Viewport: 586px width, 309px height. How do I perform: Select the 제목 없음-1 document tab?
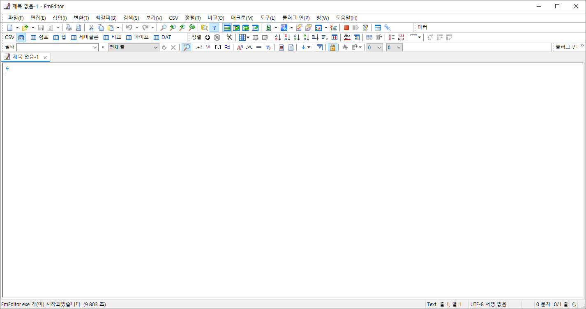[x=25, y=57]
